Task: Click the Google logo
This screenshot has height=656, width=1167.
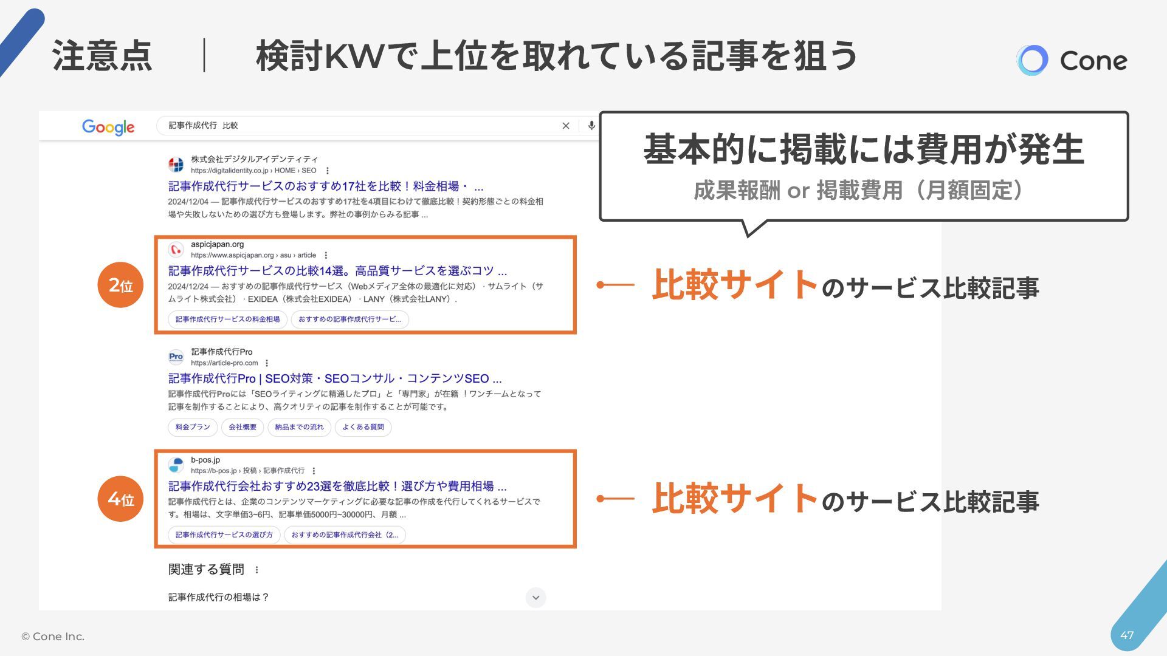Action: [x=108, y=127]
